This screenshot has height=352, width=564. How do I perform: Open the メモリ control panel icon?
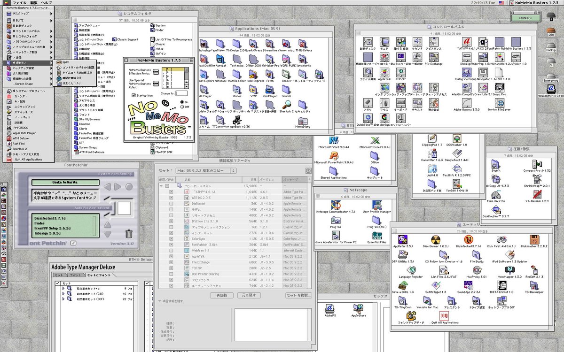(x=369, y=103)
